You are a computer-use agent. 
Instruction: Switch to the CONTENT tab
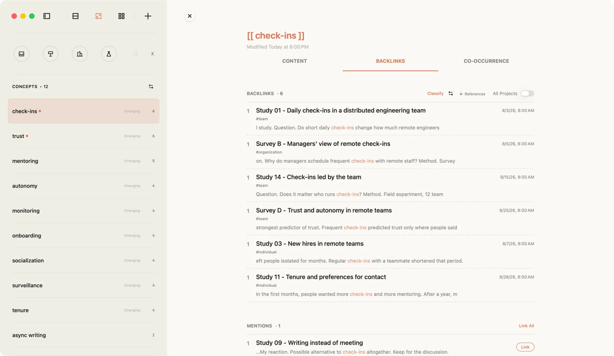(x=295, y=61)
